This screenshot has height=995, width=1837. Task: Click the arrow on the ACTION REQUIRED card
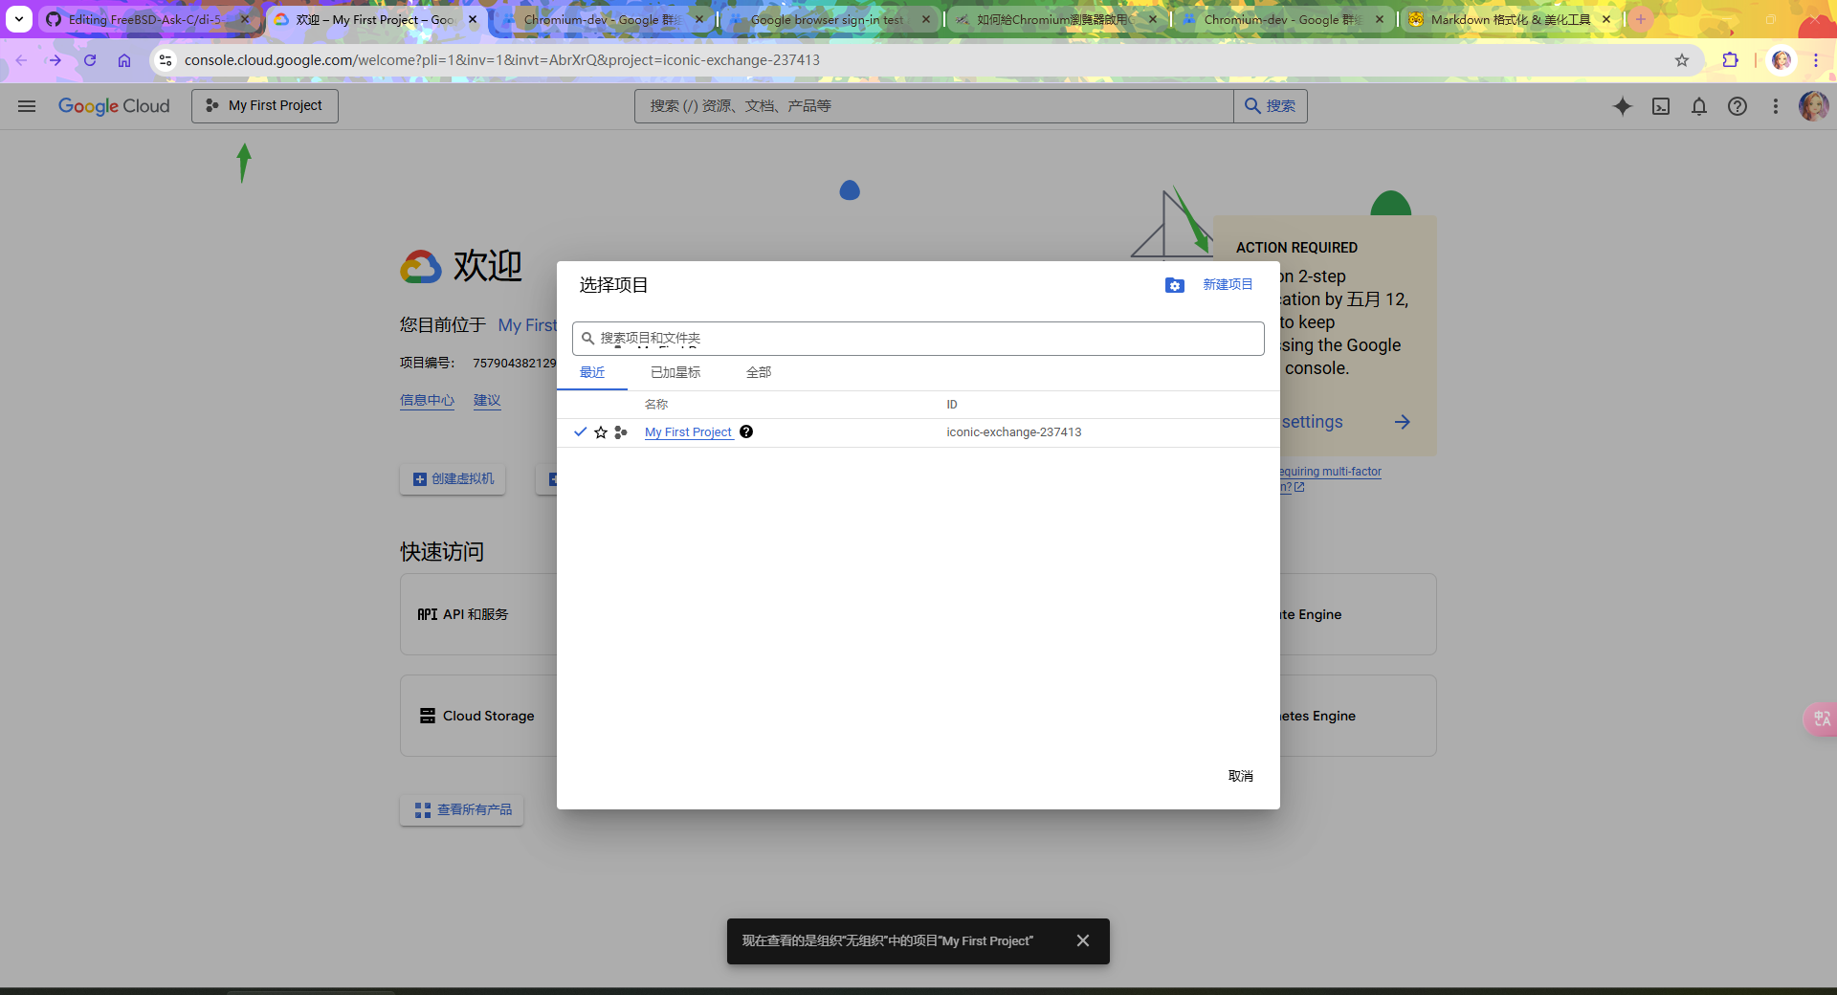1403,422
